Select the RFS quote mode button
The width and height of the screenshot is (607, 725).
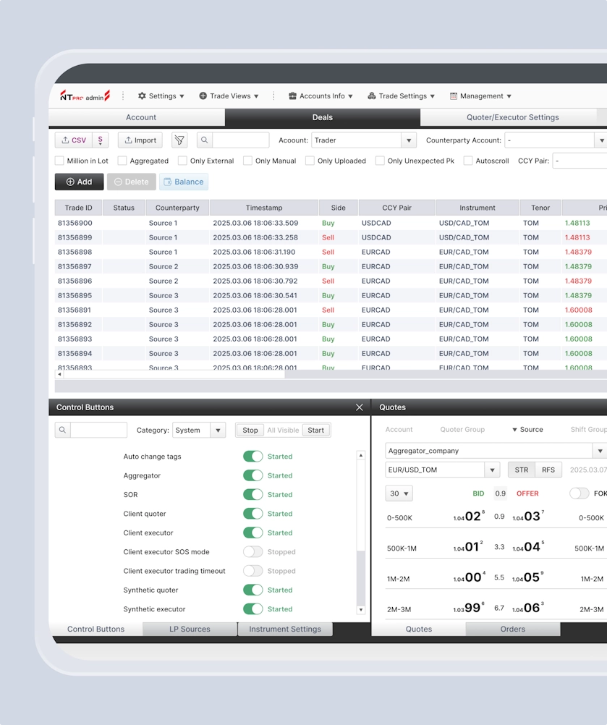[548, 470]
